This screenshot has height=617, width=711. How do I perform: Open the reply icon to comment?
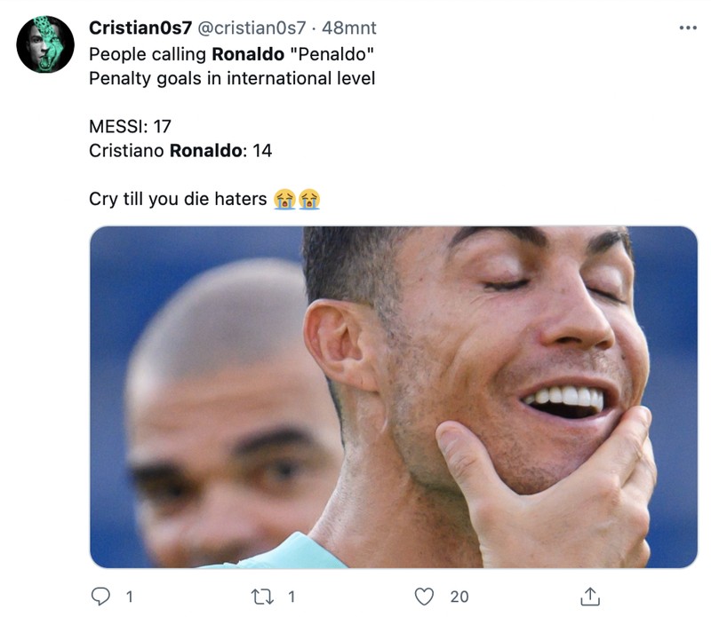tap(100, 597)
